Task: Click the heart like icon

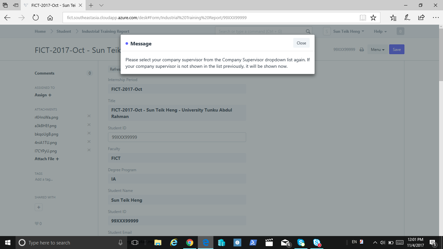Action: (x=37, y=223)
